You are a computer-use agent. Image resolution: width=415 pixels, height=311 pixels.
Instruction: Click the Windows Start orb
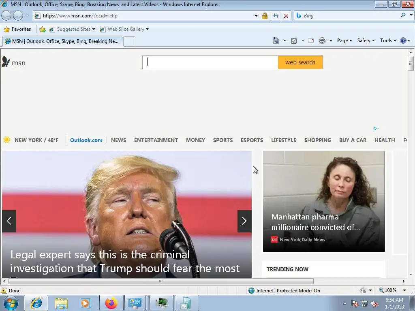coord(11,303)
